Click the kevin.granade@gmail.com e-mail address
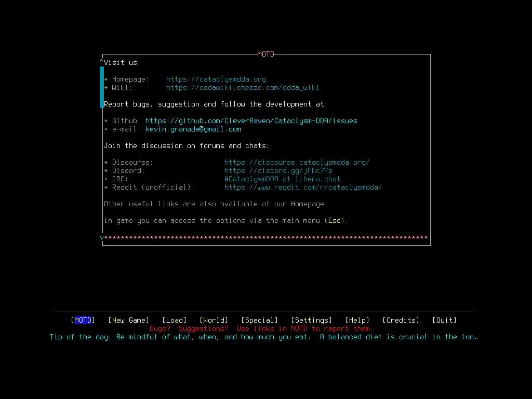 193,129
